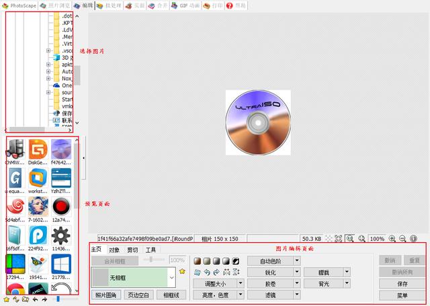Screen dimensions: 430x306
Task: Select the DiskGe... thumbnail
Action: point(38,152)
